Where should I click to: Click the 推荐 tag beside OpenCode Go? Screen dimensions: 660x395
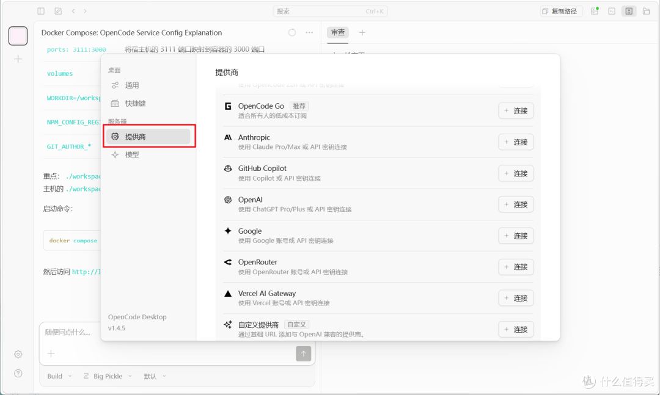[x=299, y=106]
